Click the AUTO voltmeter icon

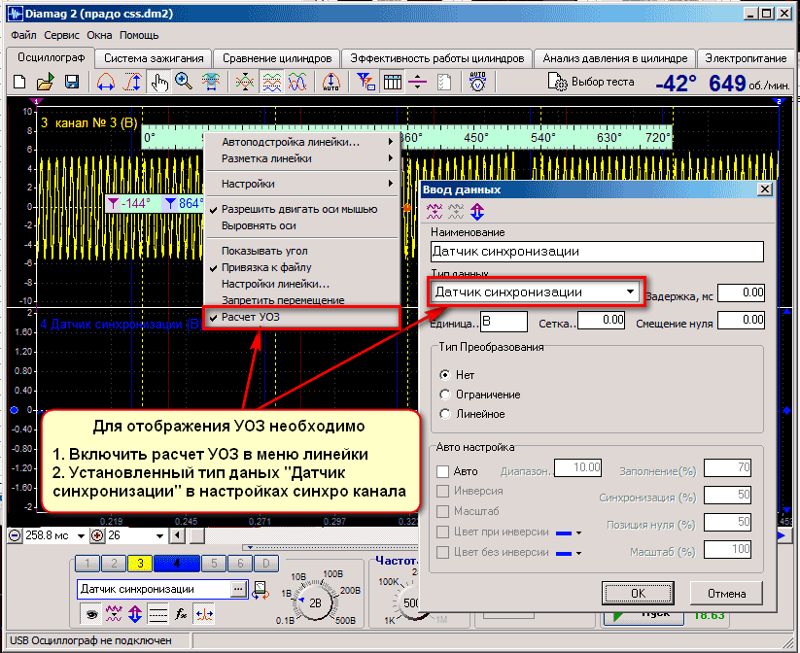[x=477, y=82]
